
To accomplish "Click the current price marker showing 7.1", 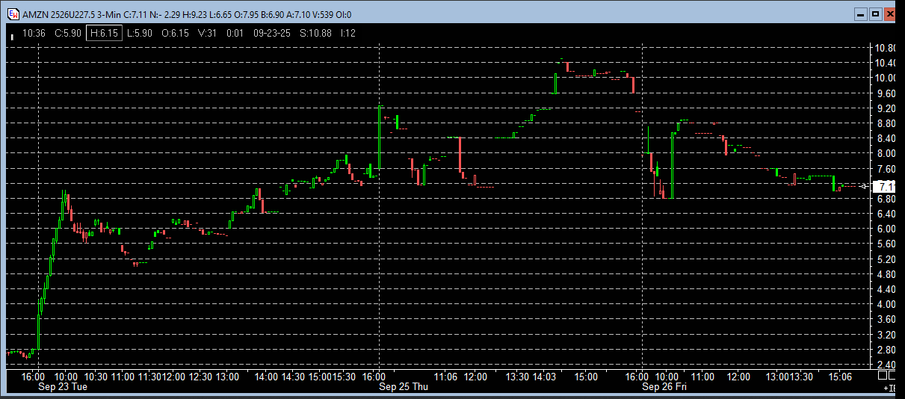I will click(x=886, y=186).
